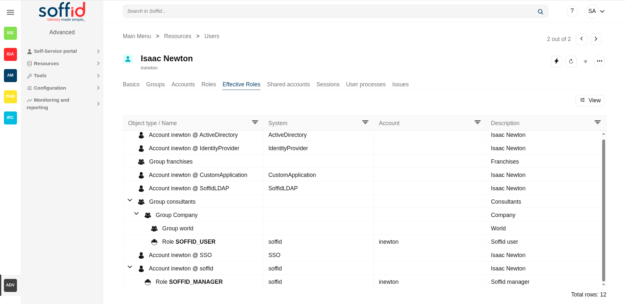The image size is (626, 304).
Task: Filter the Object type / Name column
Action: (255, 123)
